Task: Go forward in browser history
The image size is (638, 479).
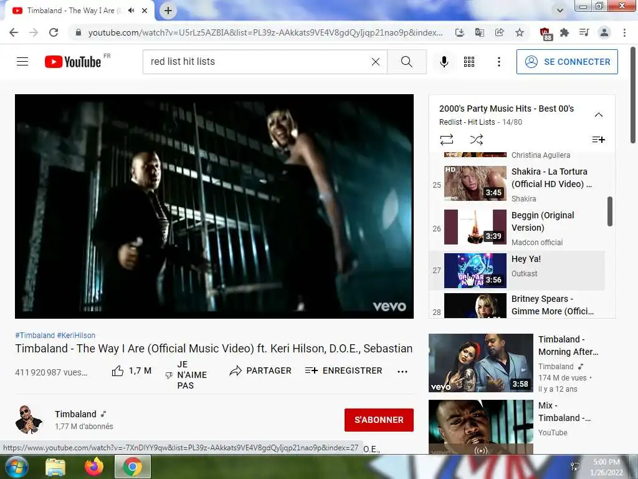Action: pyautogui.click(x=34, y=32)
